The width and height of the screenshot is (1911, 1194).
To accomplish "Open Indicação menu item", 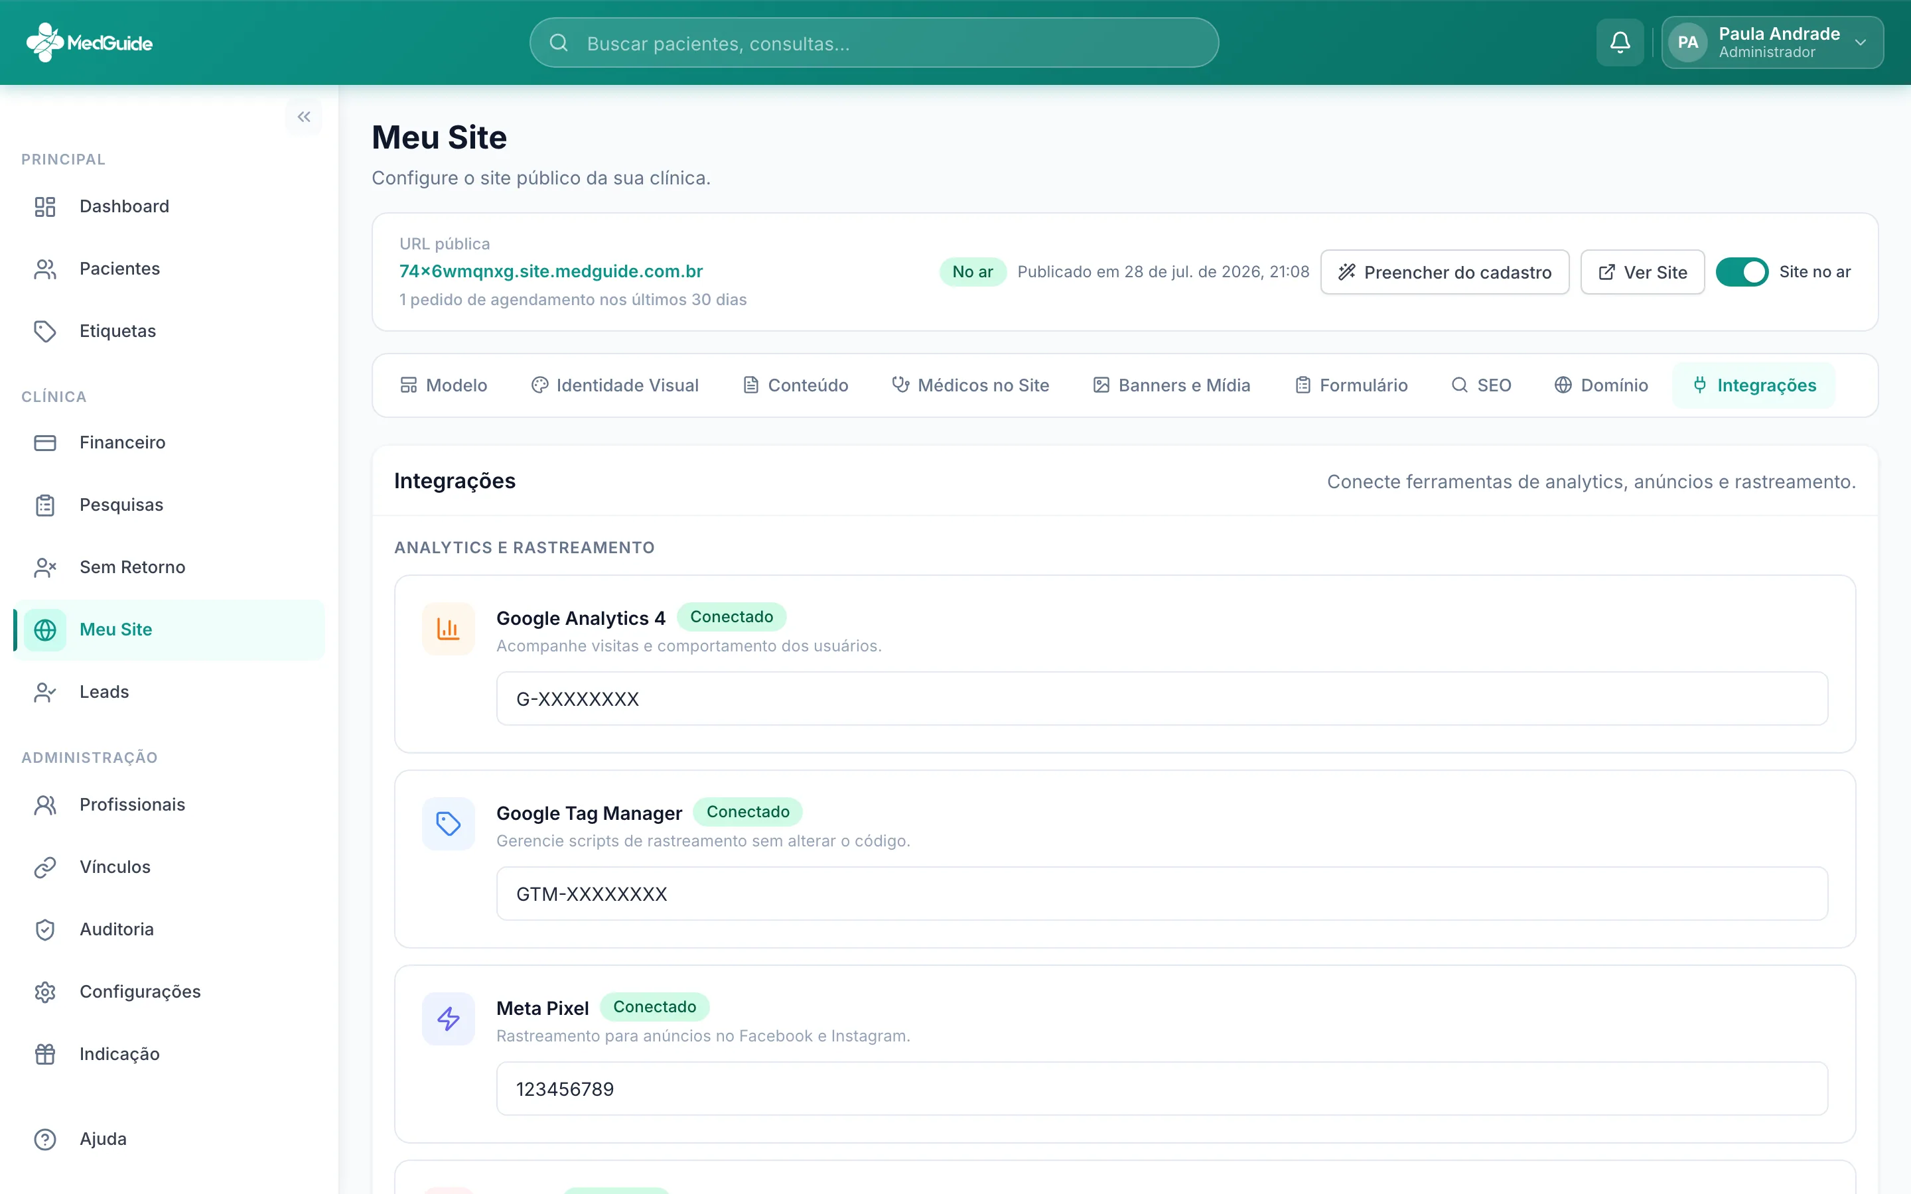I will pos(169,1054).
